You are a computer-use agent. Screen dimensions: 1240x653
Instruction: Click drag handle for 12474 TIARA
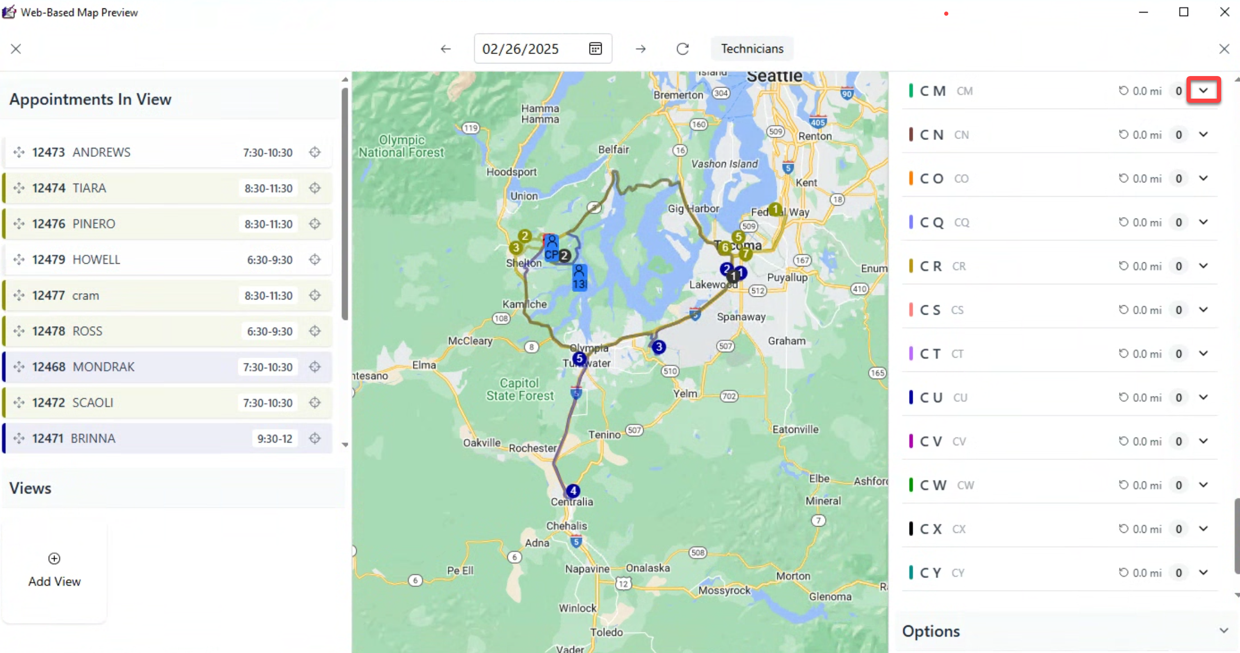pyautogui.click(x=19, y=188)
